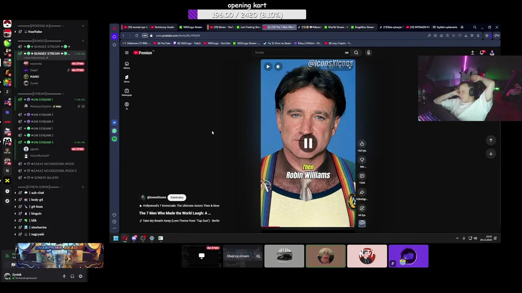Expand the sub-chat channel threads arrow
Screen dimensions: 522x293
point(15,193)
